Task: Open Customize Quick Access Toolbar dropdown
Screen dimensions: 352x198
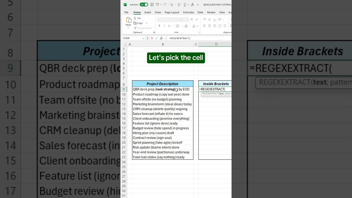Action: pyautogui.click(x=198, y=5)
